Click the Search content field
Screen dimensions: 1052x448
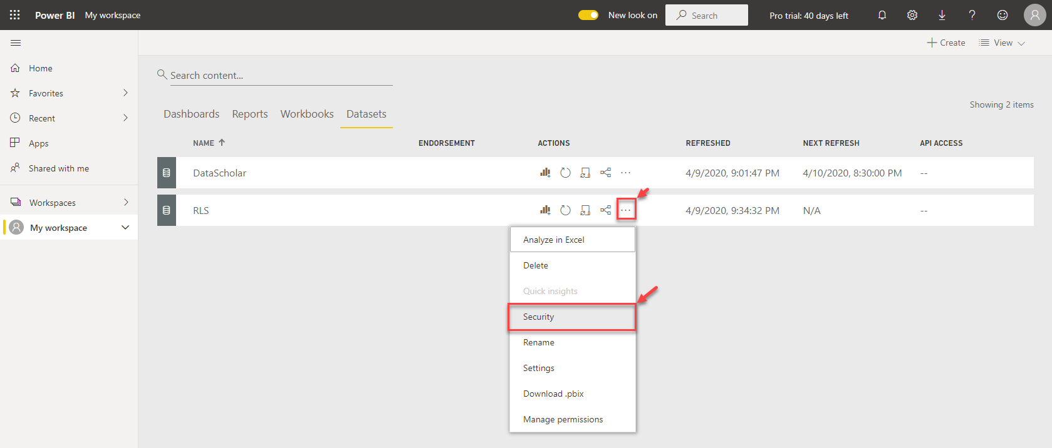(x=281, y=75)
